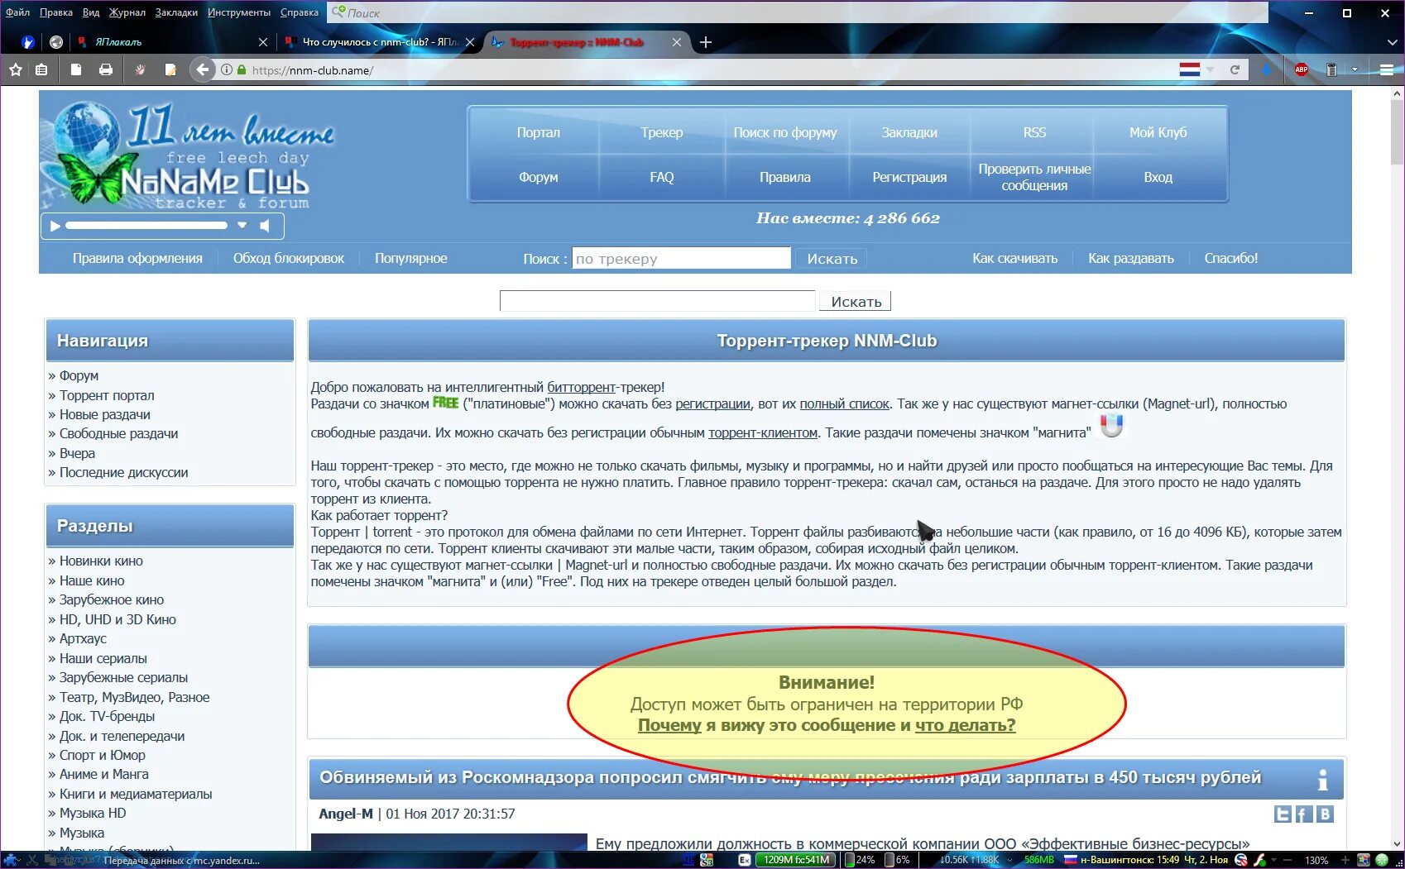Click the Netherlands flag icon in address bar
Screen dimensions: 1405x869
click(x=1189, y=70)
